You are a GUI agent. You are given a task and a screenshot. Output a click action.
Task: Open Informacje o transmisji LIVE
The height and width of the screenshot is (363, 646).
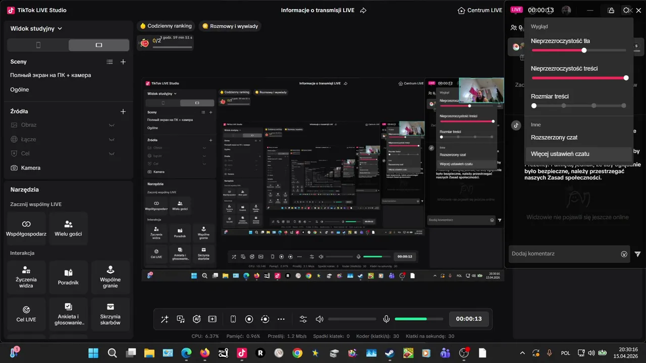[x=317, y=10]
